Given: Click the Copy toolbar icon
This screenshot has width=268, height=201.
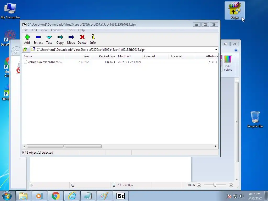Looking at the screenshot, I should point(60,39).
